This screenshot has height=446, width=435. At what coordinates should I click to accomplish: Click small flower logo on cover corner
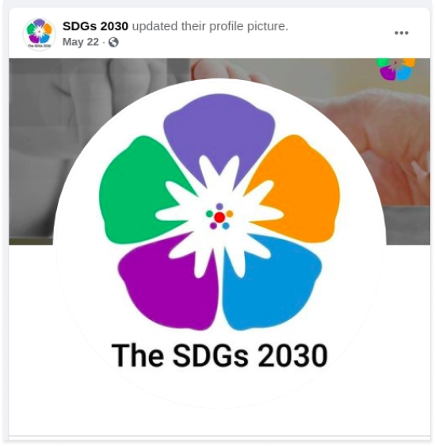(396, 69)
